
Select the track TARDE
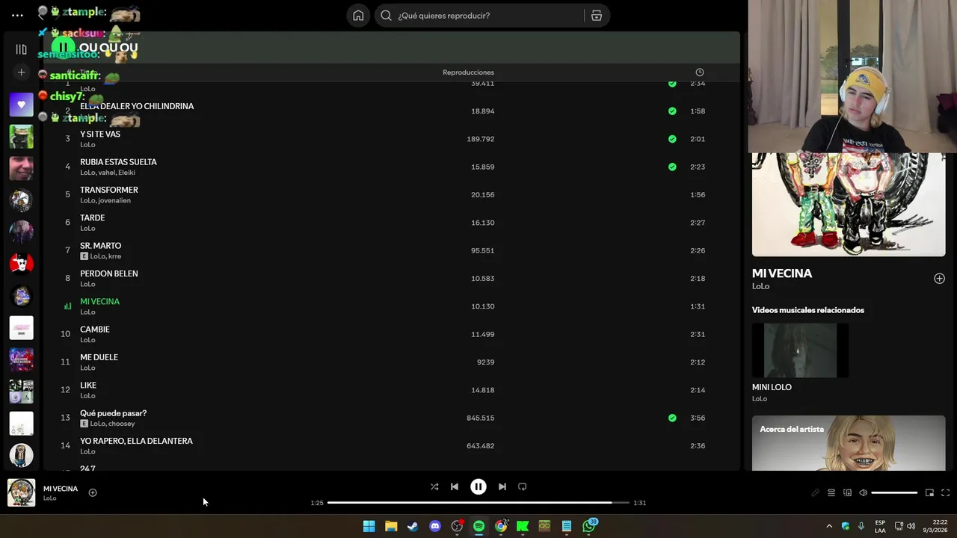(x=92, y=217)
